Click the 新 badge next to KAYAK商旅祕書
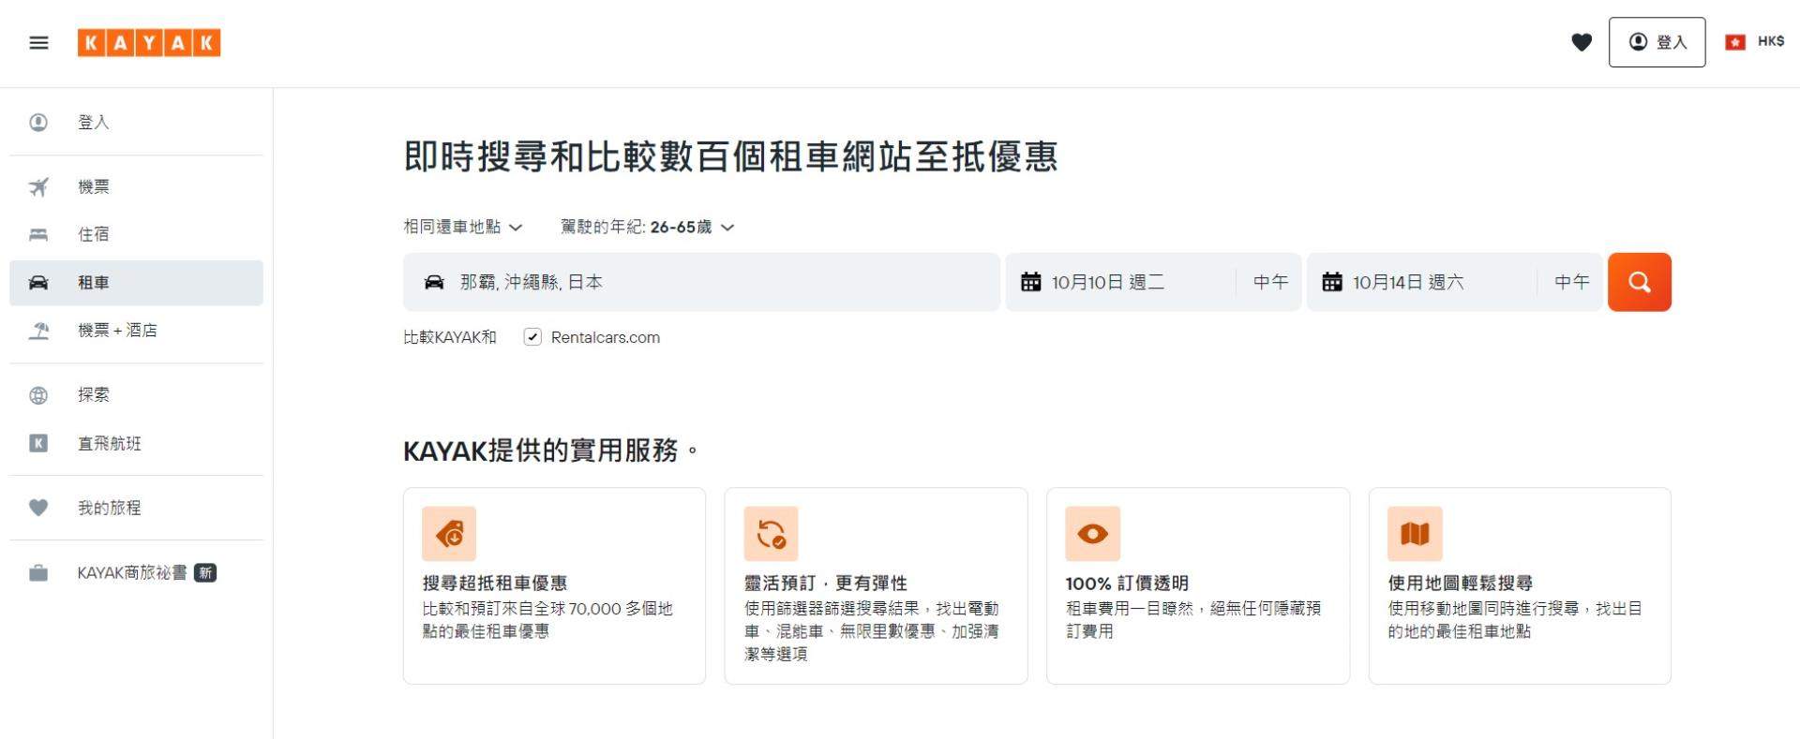This screenshot has width=1800, height=739. pyautogui.click(x=205, y=573)
